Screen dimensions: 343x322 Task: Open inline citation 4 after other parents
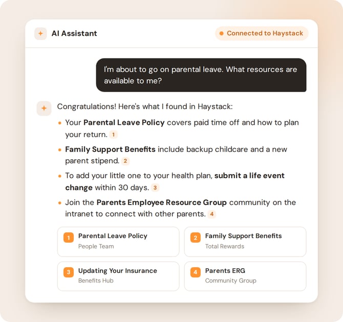point(212,214)
